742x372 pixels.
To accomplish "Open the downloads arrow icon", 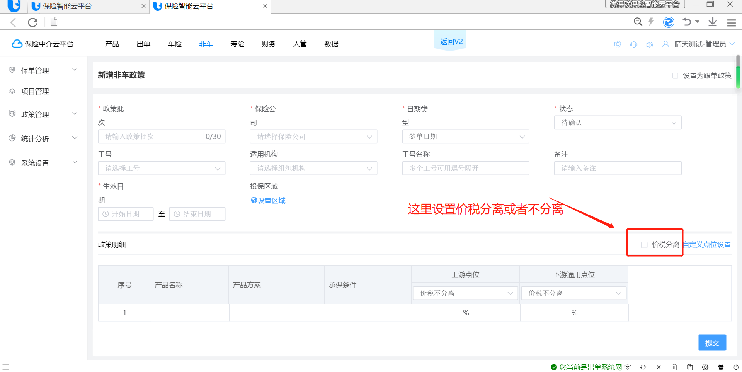I will coord(713,22).
